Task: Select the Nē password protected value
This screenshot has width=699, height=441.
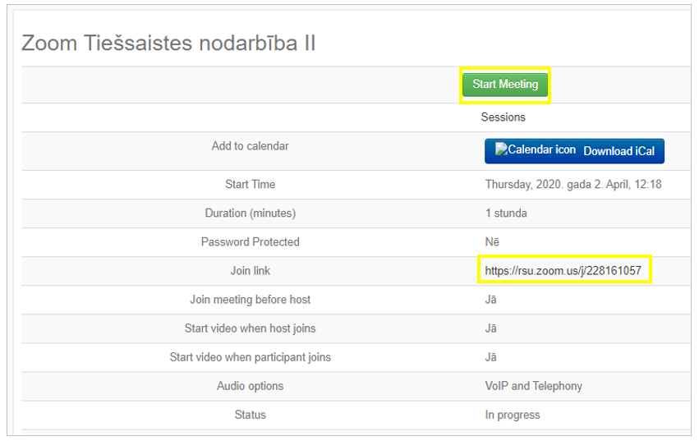Action: click(x=491, y=242)
